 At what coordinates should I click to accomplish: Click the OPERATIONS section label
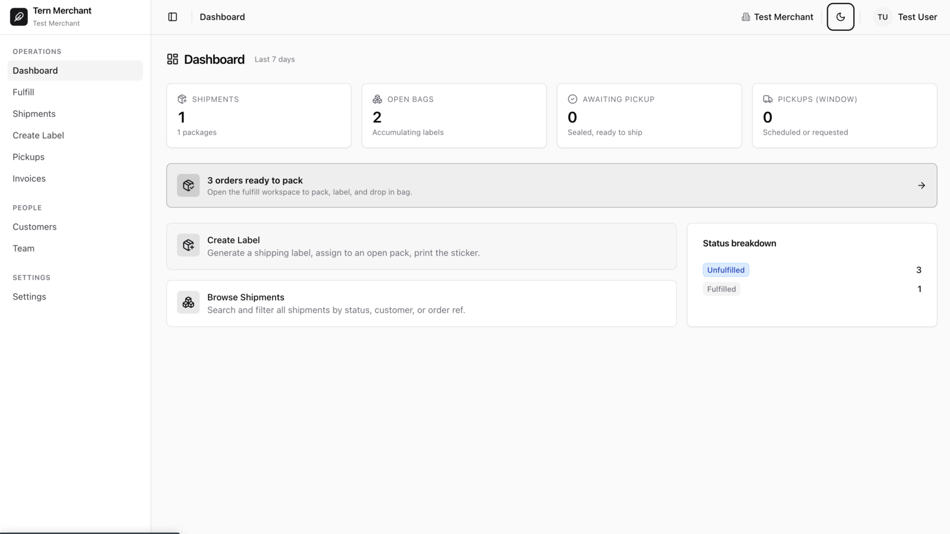coord(37,52)
